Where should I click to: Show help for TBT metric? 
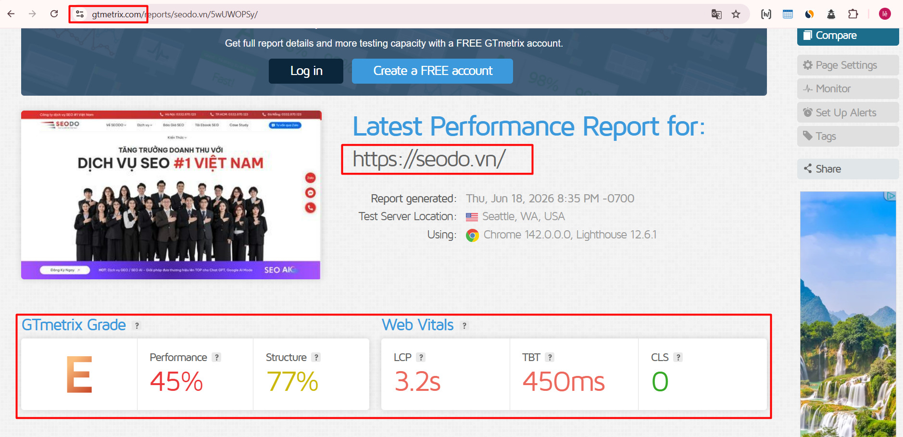tap(550, 357)
